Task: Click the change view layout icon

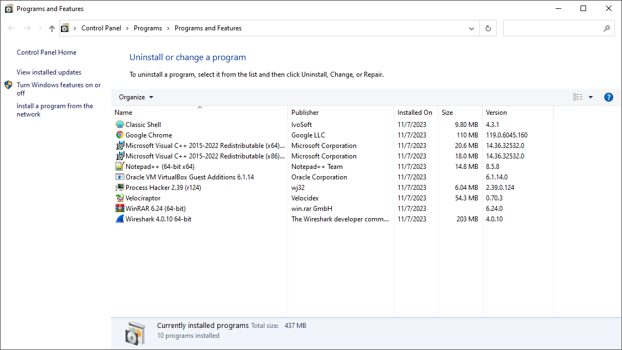Action: pos(578,97)
